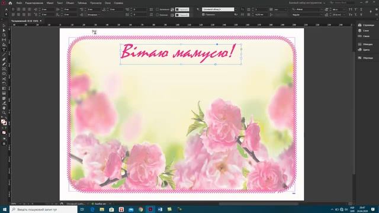Open the Файл menu

click(19, 3)
